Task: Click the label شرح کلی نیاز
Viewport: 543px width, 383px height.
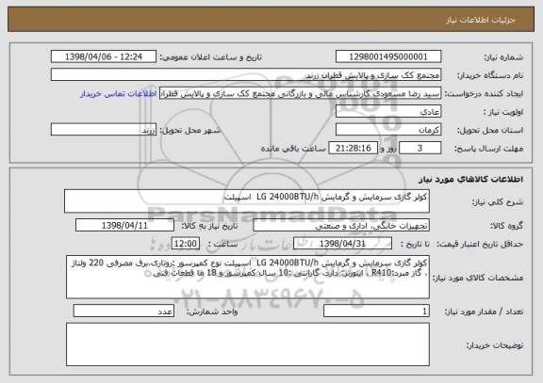Action: 498,202
